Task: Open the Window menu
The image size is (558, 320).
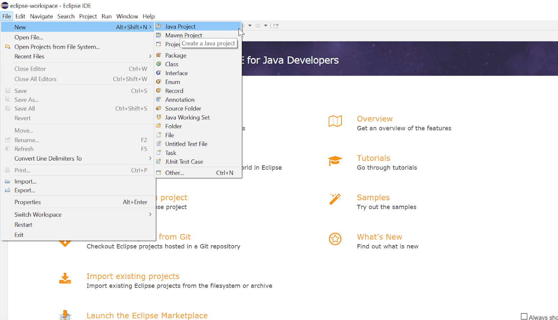Action: coord(127,16)
